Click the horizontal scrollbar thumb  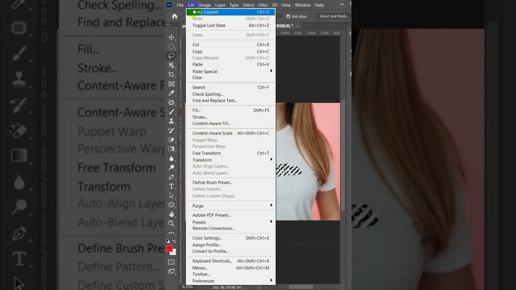[x=301, y=287]
